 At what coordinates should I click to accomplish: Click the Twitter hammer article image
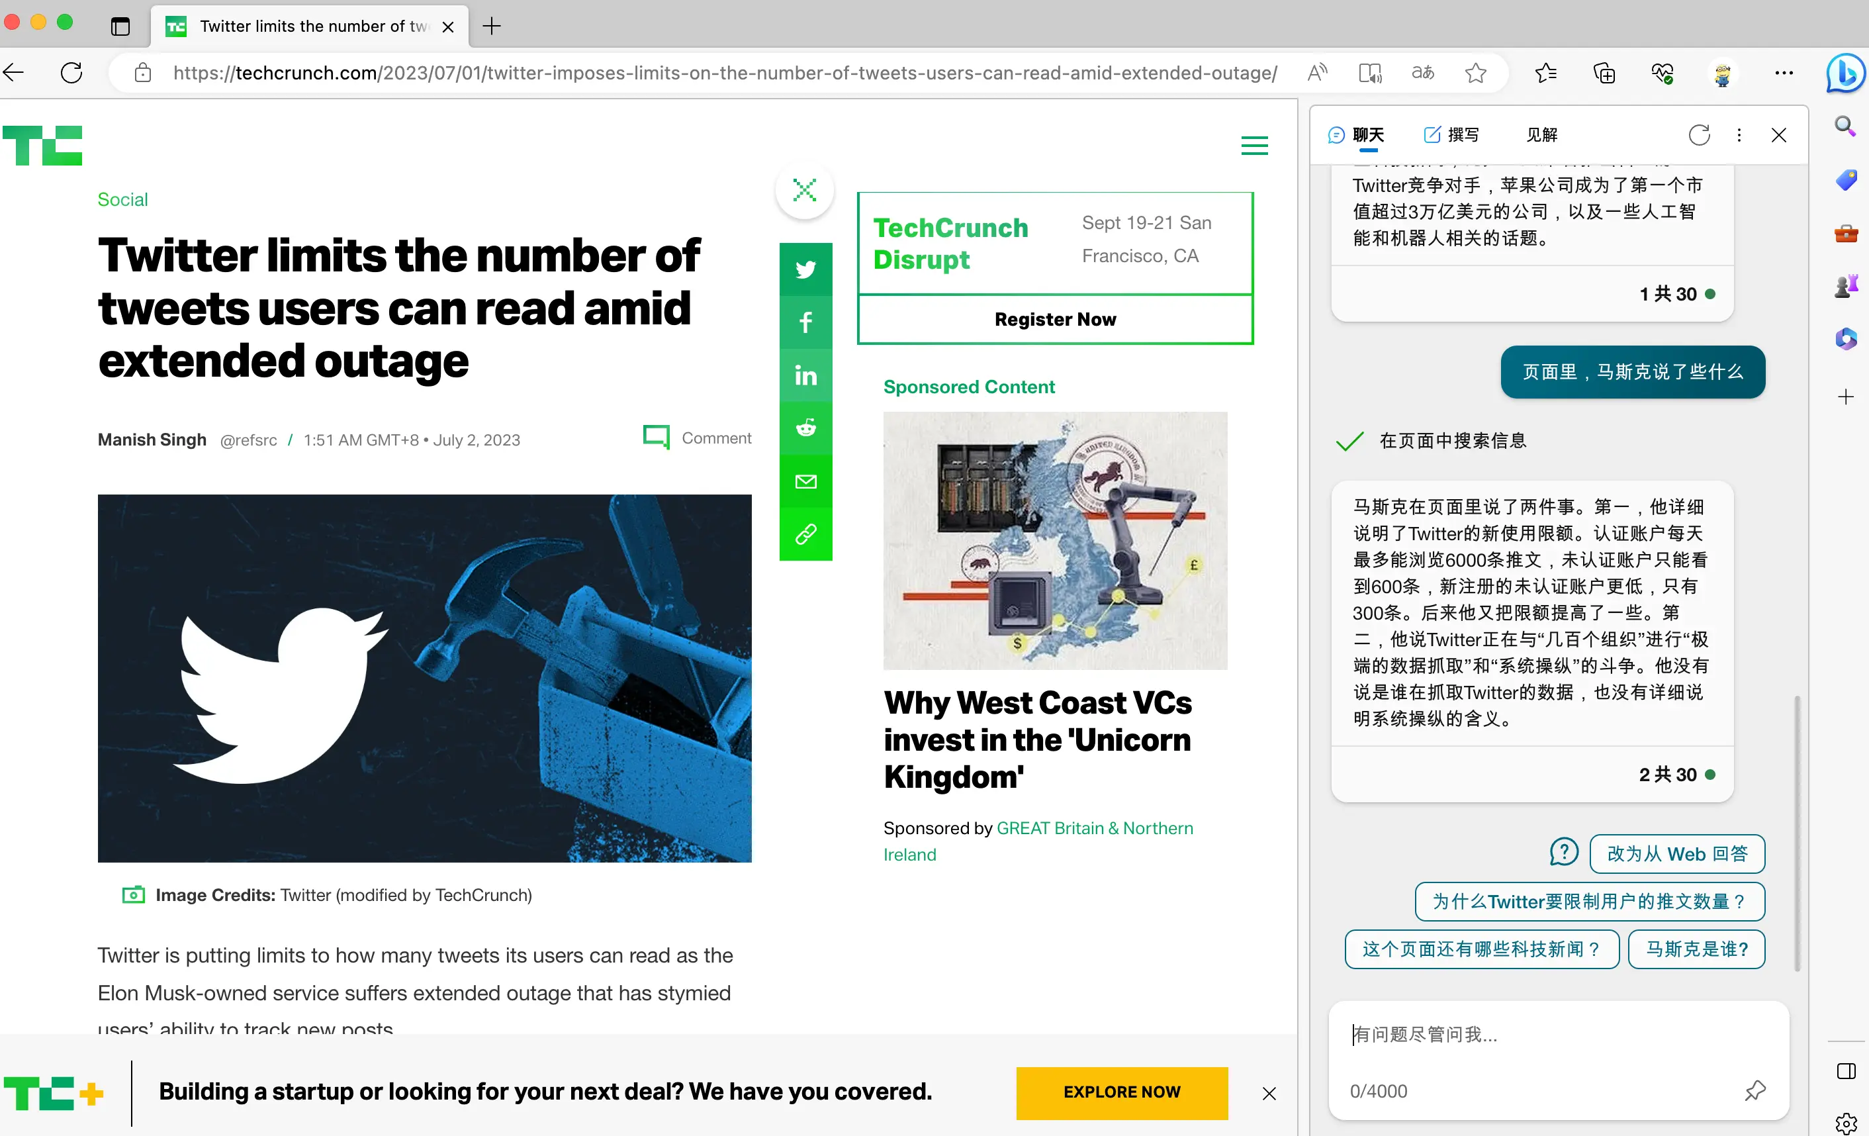pos(425,679)
